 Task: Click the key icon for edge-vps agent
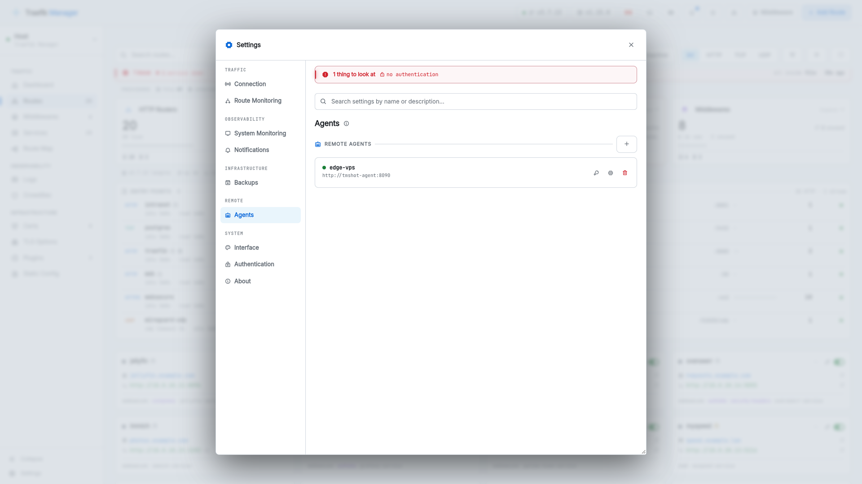(x=596, y=173)
